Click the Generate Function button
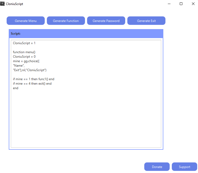198x173 pixels. pyautogui.click(x=66, y=21)
